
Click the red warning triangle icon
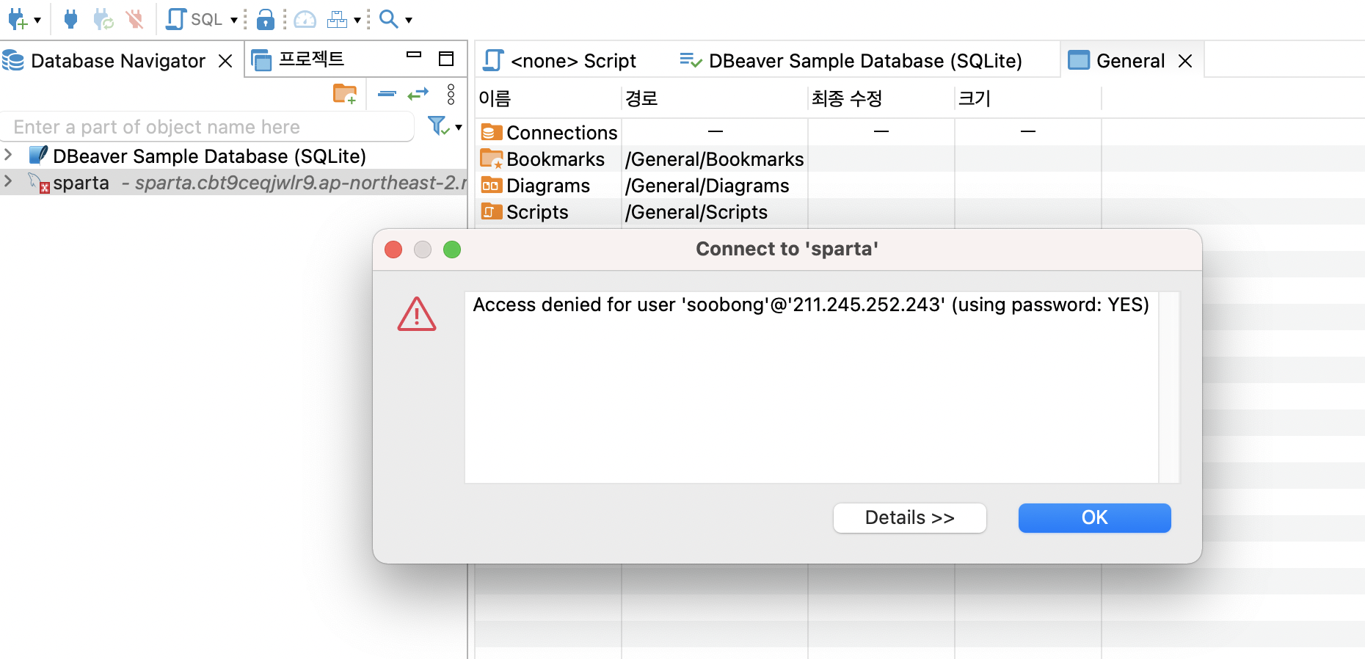417,314
